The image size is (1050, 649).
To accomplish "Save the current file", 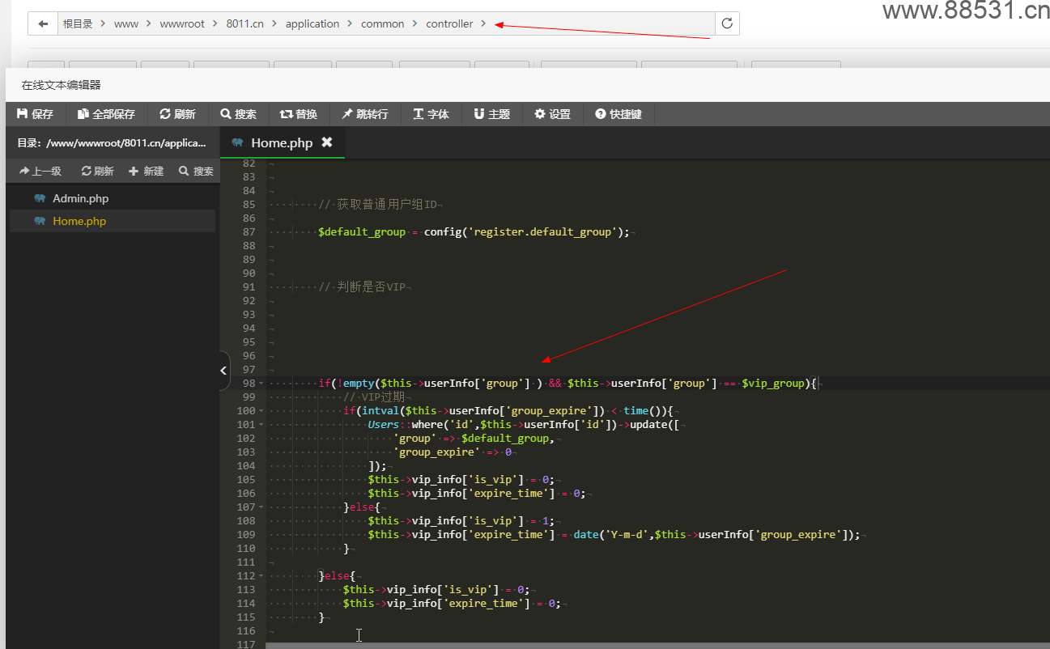I will point(35,114).
